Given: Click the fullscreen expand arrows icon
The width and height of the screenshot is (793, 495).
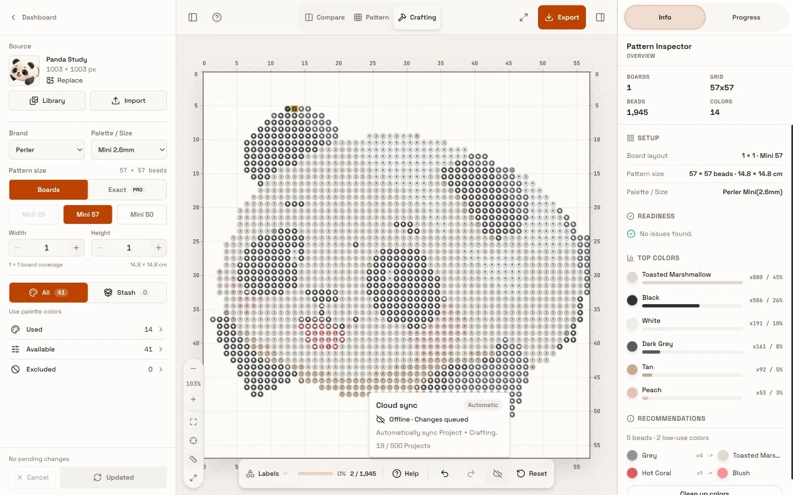Looking at the screenshot, I should pyautogui.click(x=524, y=18).
